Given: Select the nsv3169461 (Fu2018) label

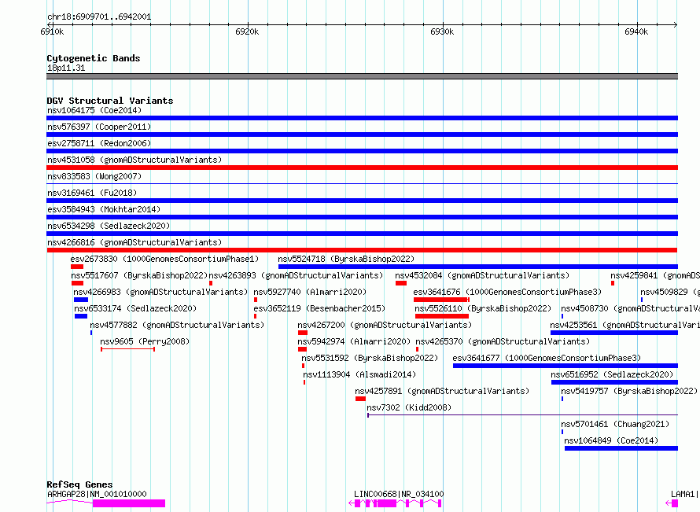Looking at the screenshot, I should pyautogui.click(x=92, y=193).
